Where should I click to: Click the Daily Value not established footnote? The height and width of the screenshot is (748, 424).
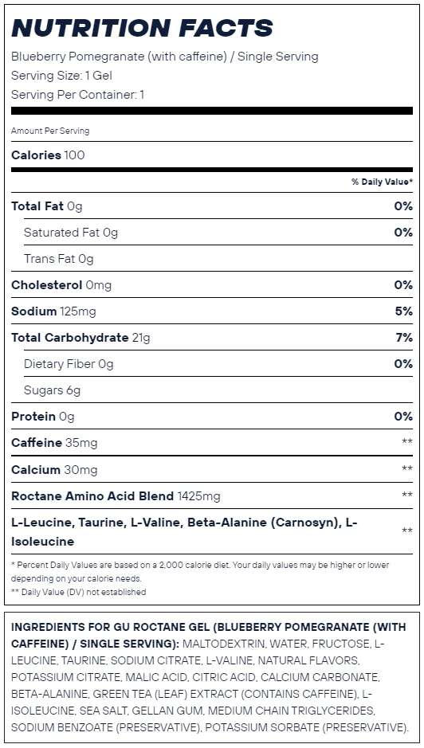click(x=79, y=592)
